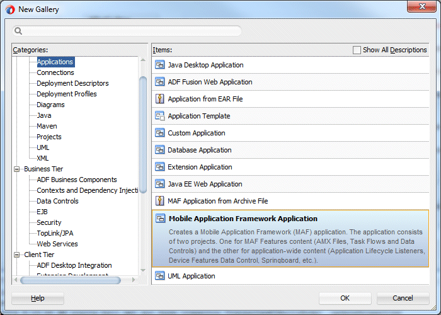Click the Categories scroll right arrow
Viewport: 441px width, 315px height.
pyautogui.click(x=134, y=280)
